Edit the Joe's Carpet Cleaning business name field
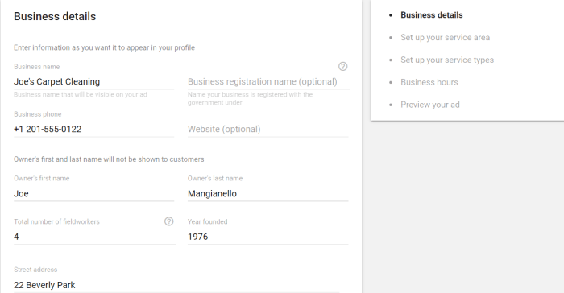 [94, 81]
